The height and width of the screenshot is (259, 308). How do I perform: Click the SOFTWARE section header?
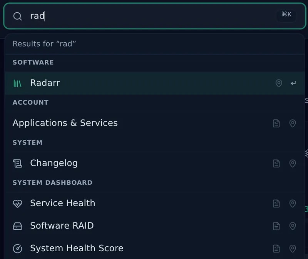point(33,62)
